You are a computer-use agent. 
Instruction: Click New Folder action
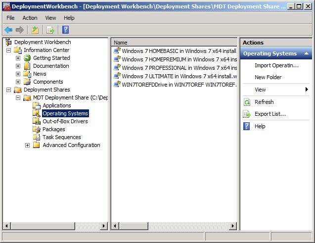268,77
